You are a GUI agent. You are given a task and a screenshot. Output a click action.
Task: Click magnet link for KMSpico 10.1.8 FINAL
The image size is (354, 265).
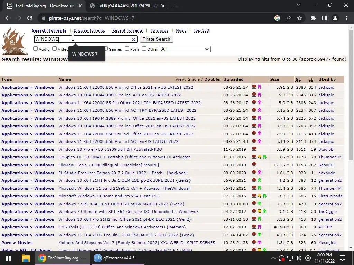point(254,157)
